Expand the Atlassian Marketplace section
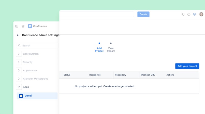 tap(19, 79)
